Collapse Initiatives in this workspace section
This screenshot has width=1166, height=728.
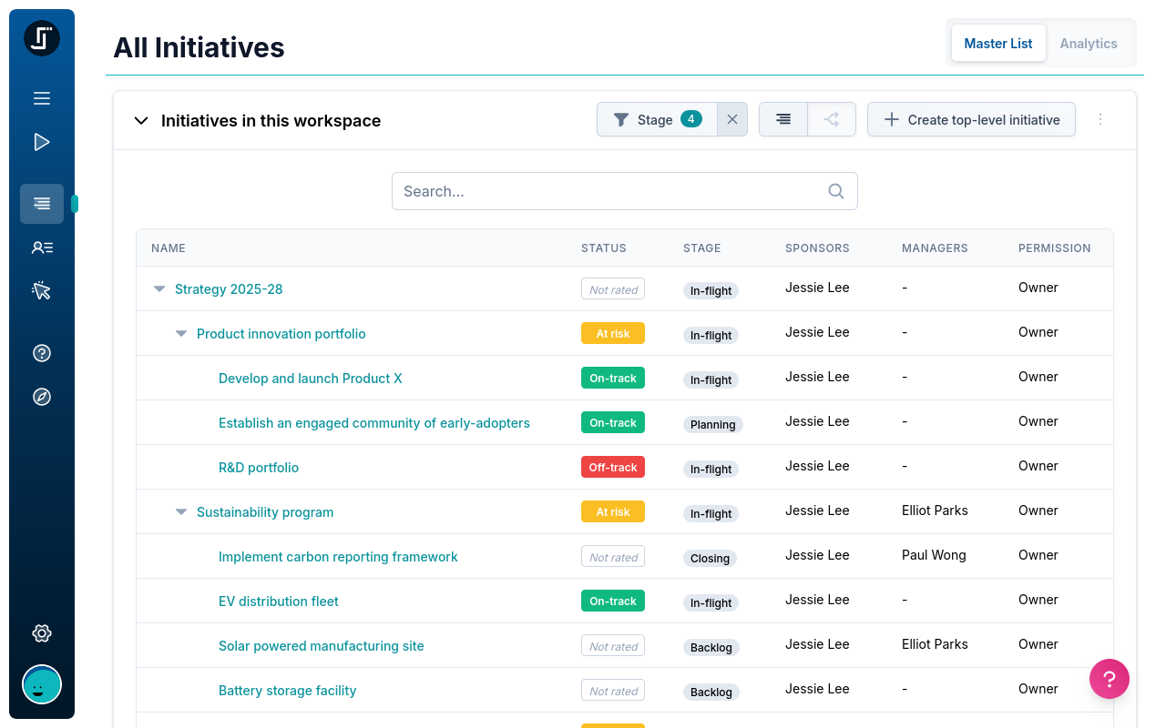(141, 121)
